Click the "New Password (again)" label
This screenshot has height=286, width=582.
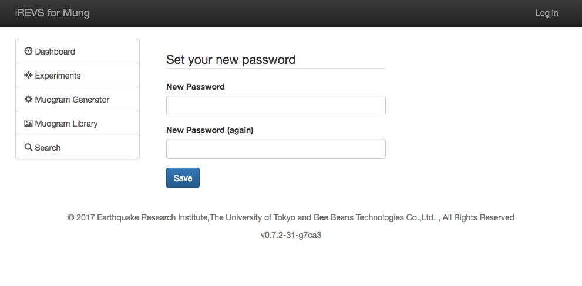click(210, 130)
